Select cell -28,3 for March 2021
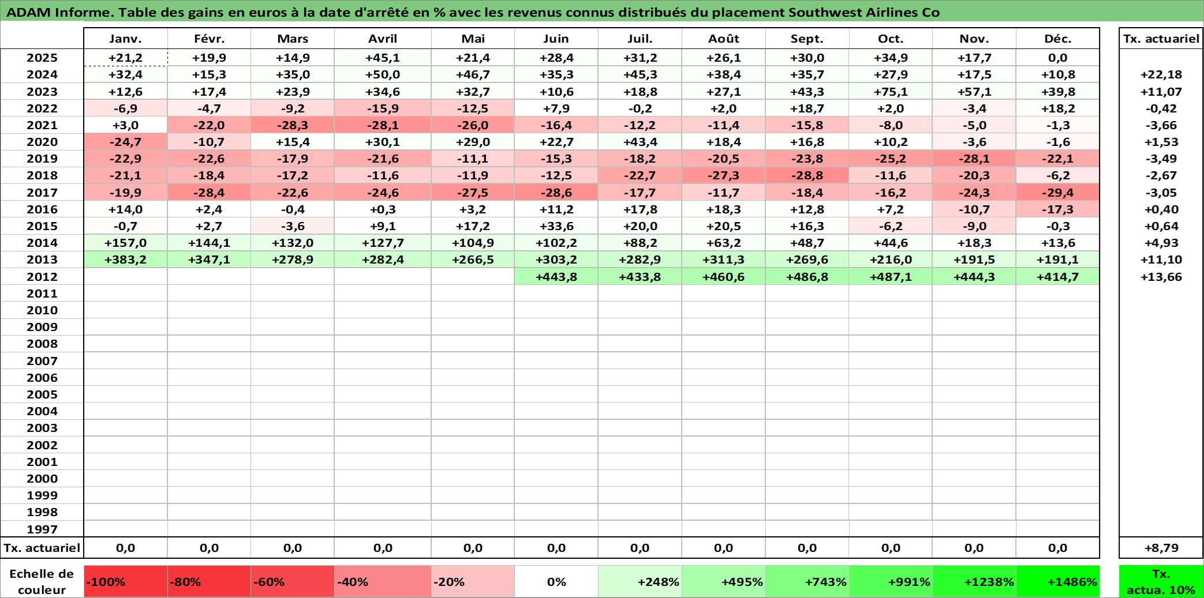The width and height of the screenshot is (1204, 598). pos(293,125)
